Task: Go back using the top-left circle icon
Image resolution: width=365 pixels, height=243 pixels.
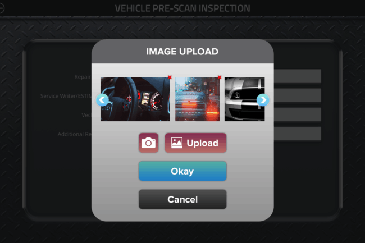Action: coord(1,8)
